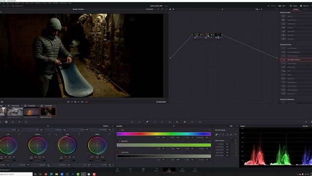Click the play button under viewer
This screenshot has height=176, width=312.
tap(78, 102)
